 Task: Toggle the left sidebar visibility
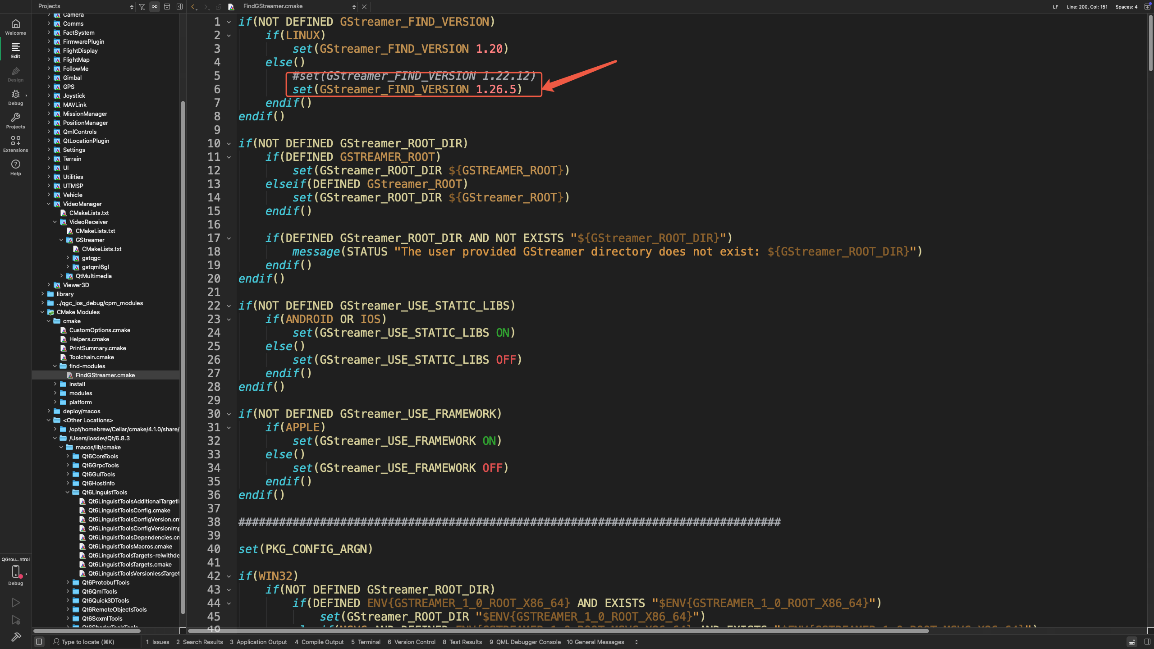point(39,642)
